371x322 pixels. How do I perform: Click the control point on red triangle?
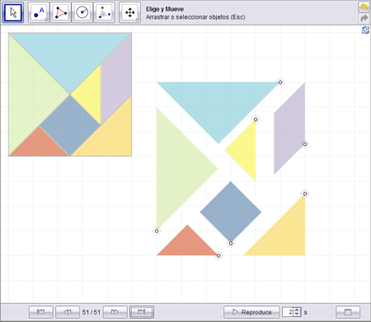pyautogui.click(x=218, y=256)
